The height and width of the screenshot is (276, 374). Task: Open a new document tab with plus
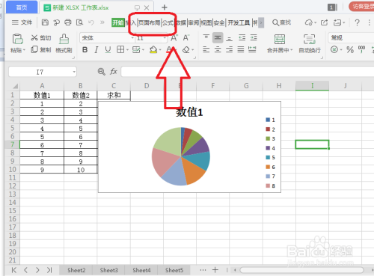click(x=165, y=7)
